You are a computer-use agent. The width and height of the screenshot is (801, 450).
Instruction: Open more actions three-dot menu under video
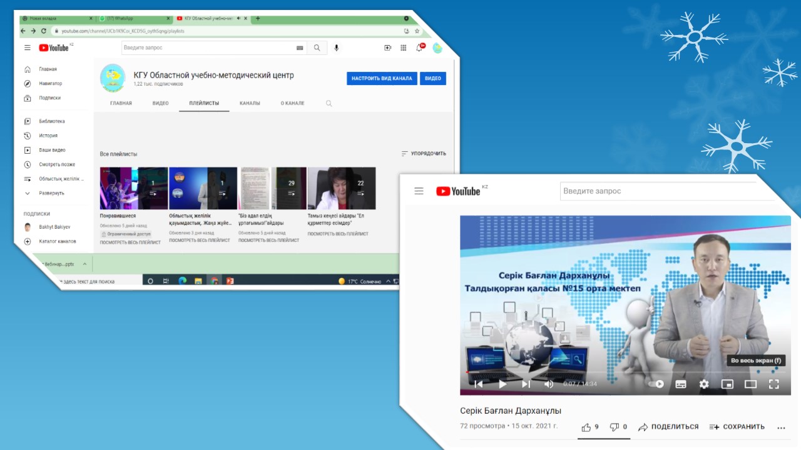(x=781, y=427)
